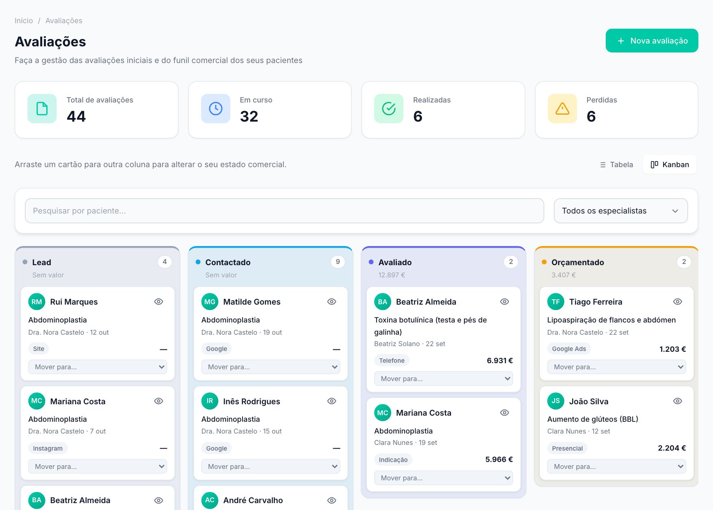Switch to the Tabela view
The height and width of the screenshot is (510, 713).
tap(616, 165)
